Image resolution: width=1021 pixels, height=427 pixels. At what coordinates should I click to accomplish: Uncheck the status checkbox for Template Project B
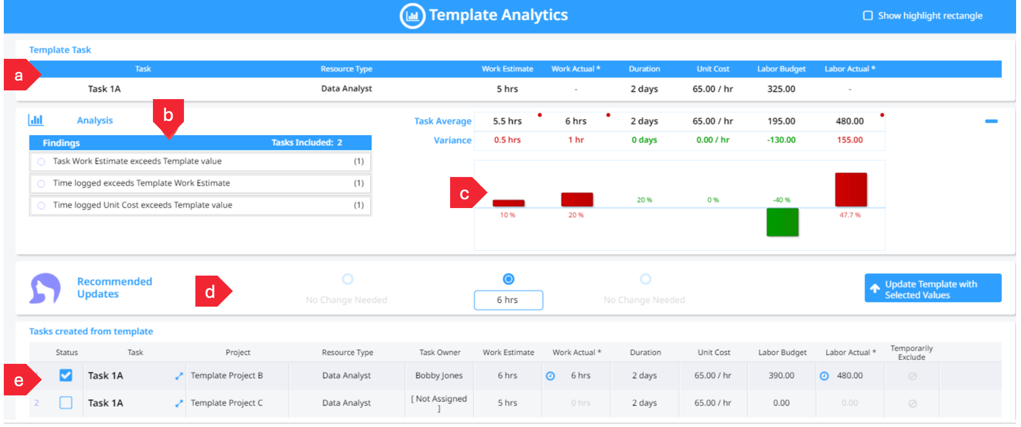(66, 375)
